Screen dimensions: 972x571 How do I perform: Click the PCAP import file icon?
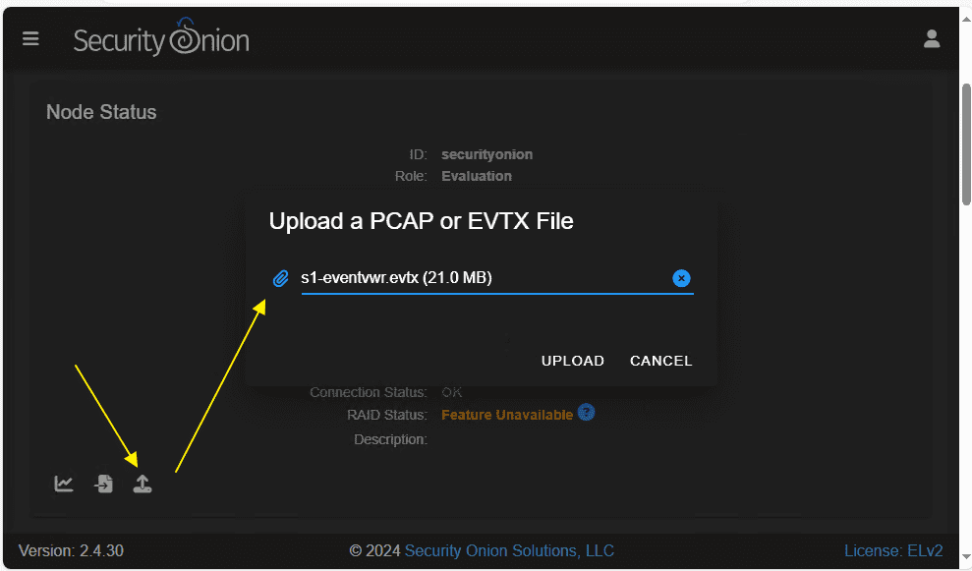pyautogui.click(x=103, y=483)
